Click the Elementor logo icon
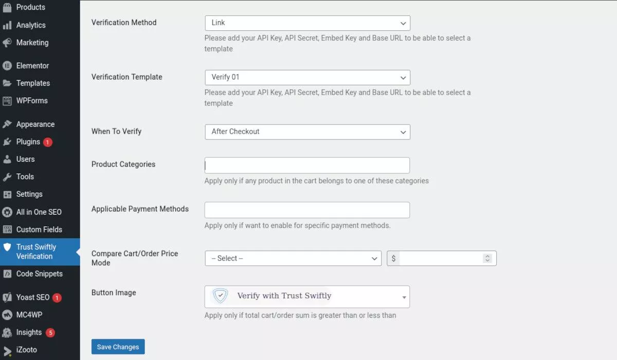 (7, 66)
